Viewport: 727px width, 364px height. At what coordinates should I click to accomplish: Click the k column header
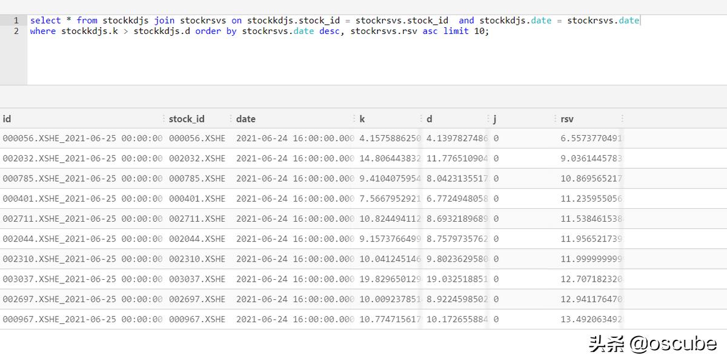point(362,119)
